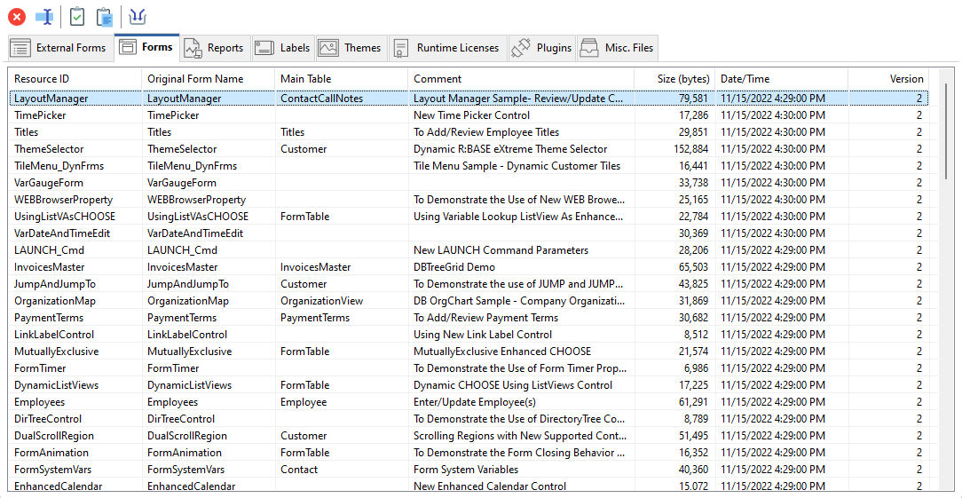Click the DBTreeGrid Demo comment cell

454,267
